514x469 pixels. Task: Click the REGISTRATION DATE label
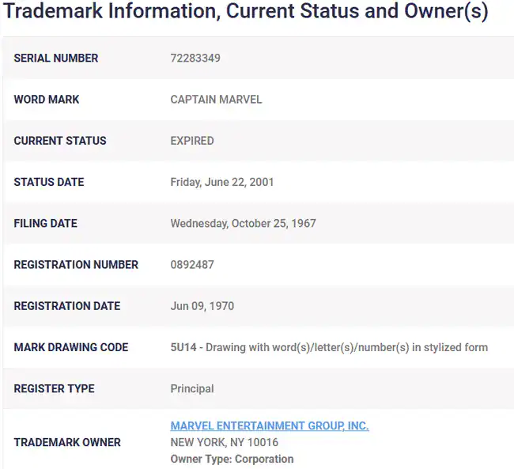[67, 306]
